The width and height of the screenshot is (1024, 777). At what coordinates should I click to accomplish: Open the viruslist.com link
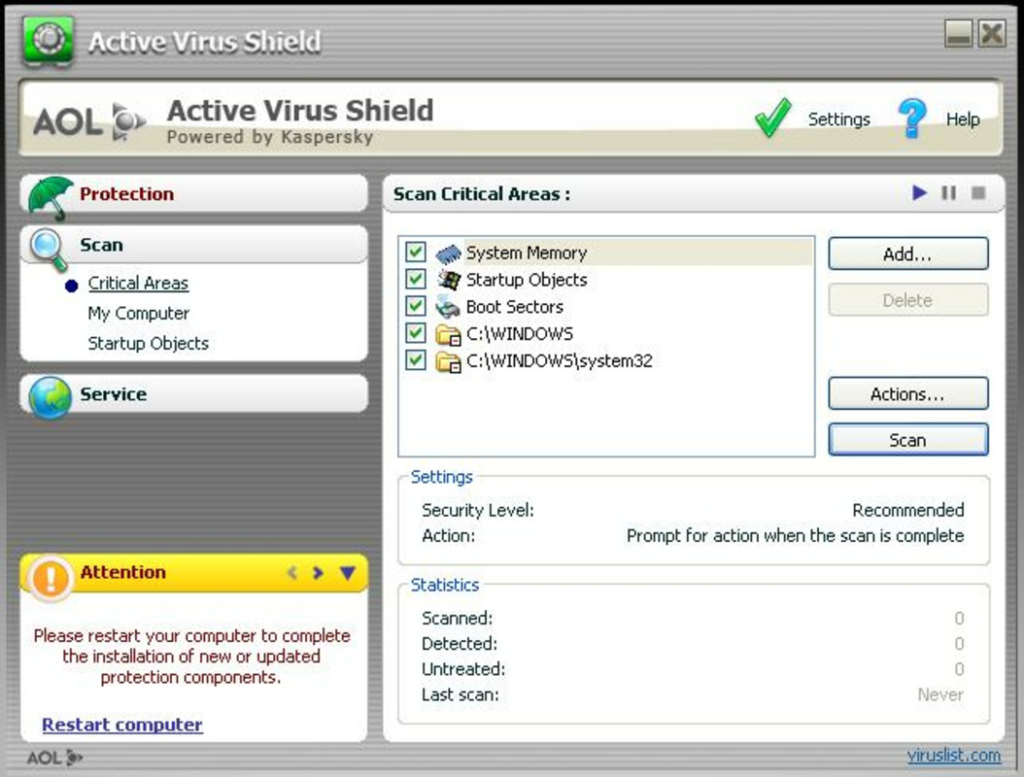[x=953, y=756]
